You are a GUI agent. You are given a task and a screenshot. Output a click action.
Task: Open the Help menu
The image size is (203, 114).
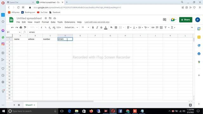pyautogui.click(x=79, y=22)
